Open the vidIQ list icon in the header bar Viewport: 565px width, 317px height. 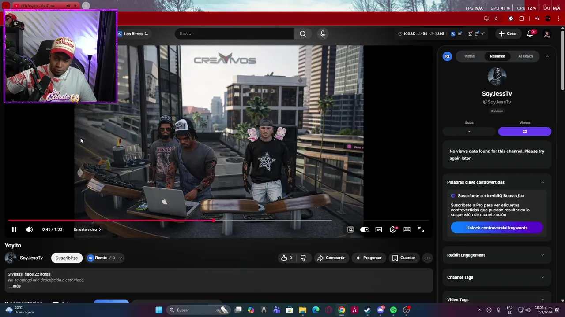pyautogui.click(x=460, y=33)
